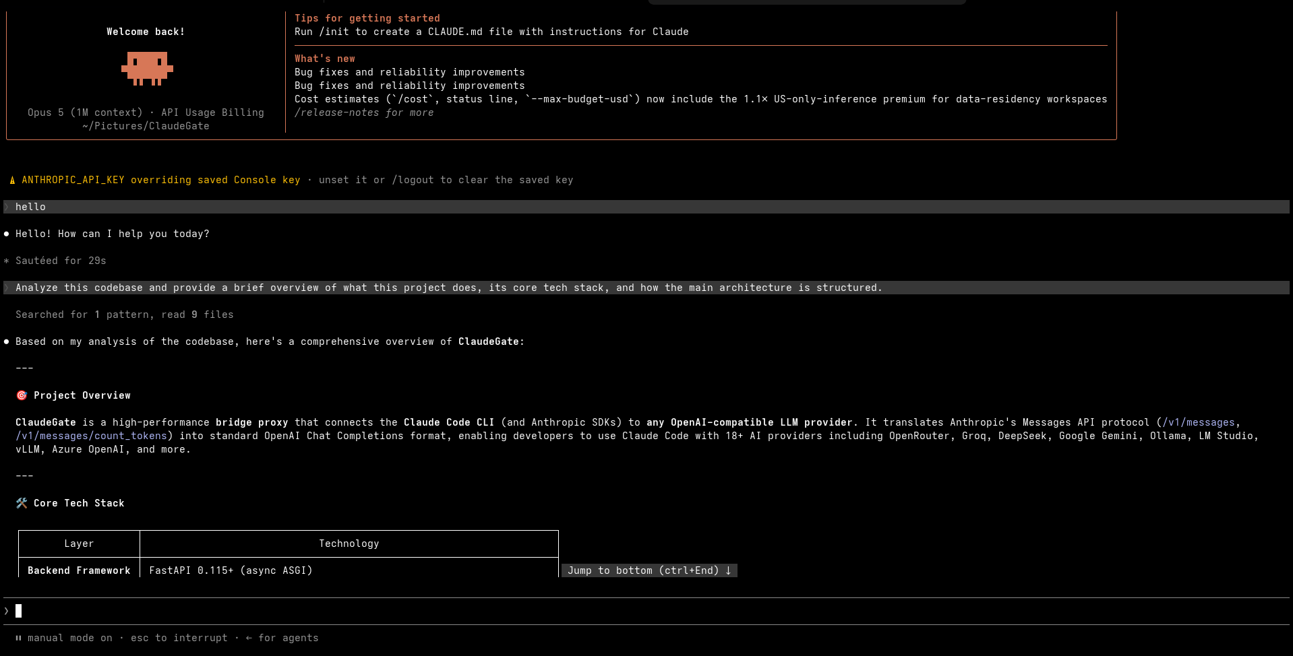Click '/release-notes for more' text

coord(364,112)
